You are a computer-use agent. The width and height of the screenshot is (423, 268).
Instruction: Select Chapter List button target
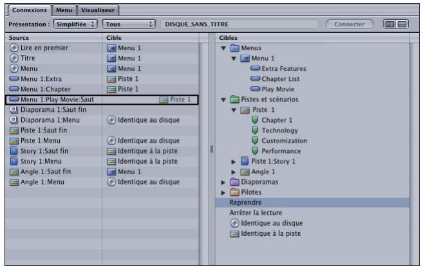point(275,79)
